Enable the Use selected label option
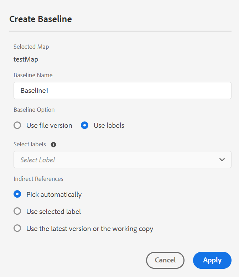Screen dimensions: 239x277 point(17,211)
